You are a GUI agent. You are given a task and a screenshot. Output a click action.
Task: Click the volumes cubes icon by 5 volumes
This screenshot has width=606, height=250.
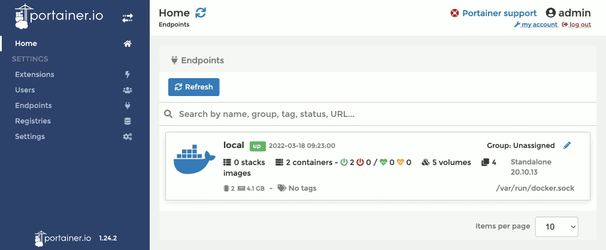point(426,162)
